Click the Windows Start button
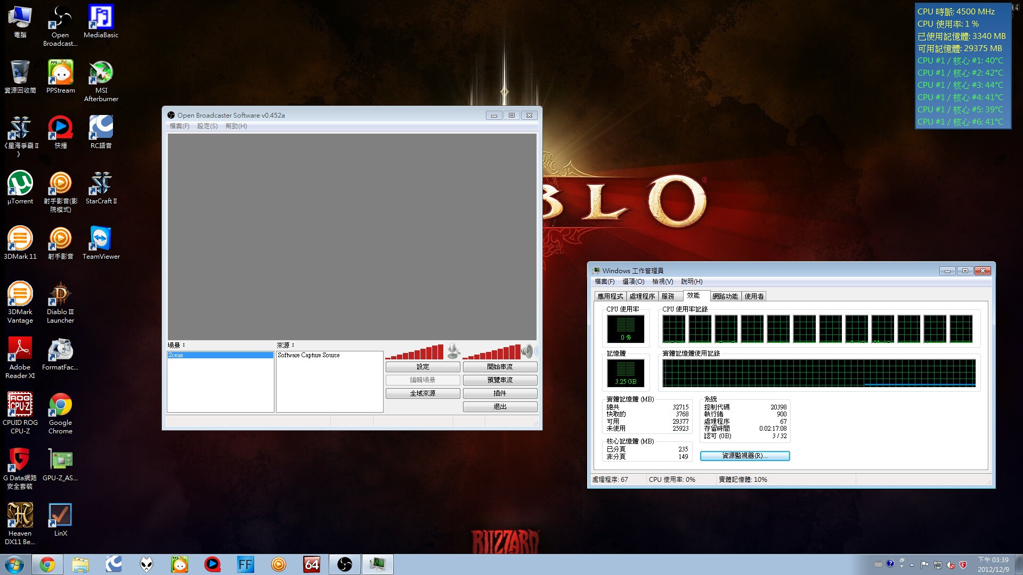 pos(14,564)
